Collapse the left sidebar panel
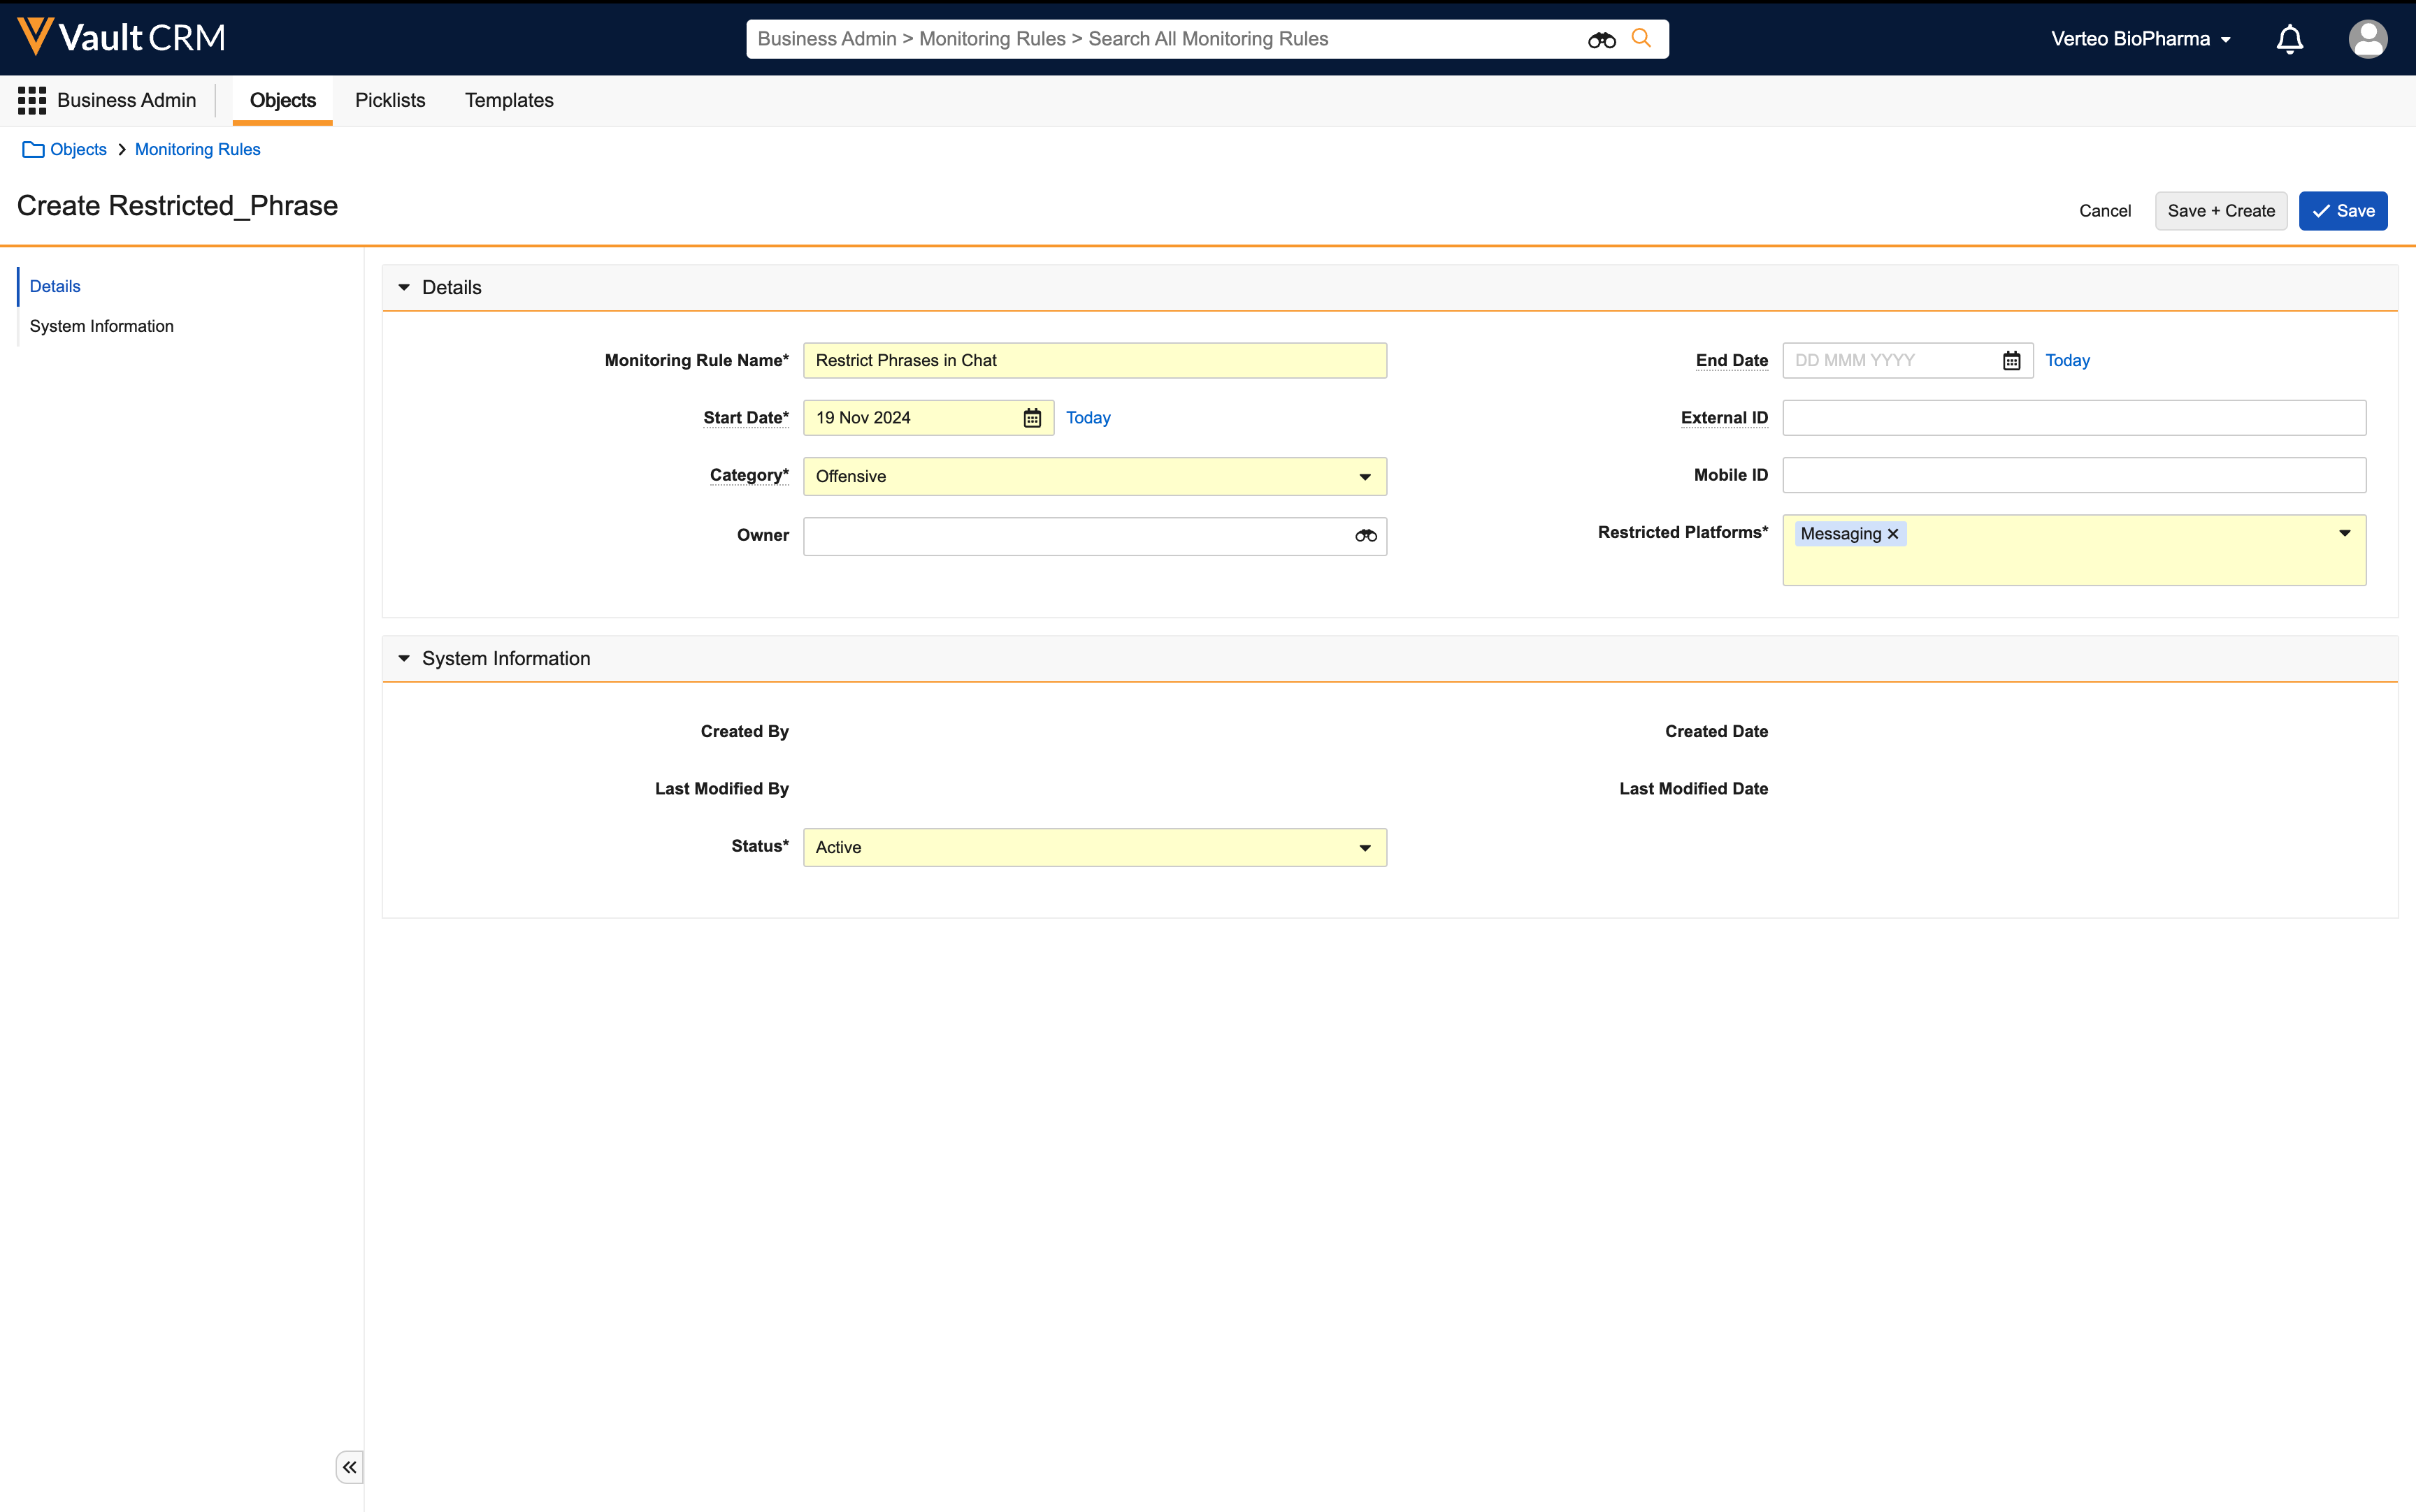The image size is (2416, 1512). pyautogui.click(x=349, y=1467)
